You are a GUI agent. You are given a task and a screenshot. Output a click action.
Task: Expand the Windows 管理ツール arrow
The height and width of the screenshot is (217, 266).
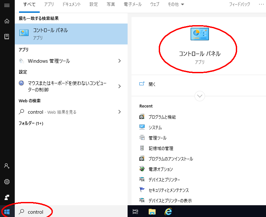click(119, 61)
